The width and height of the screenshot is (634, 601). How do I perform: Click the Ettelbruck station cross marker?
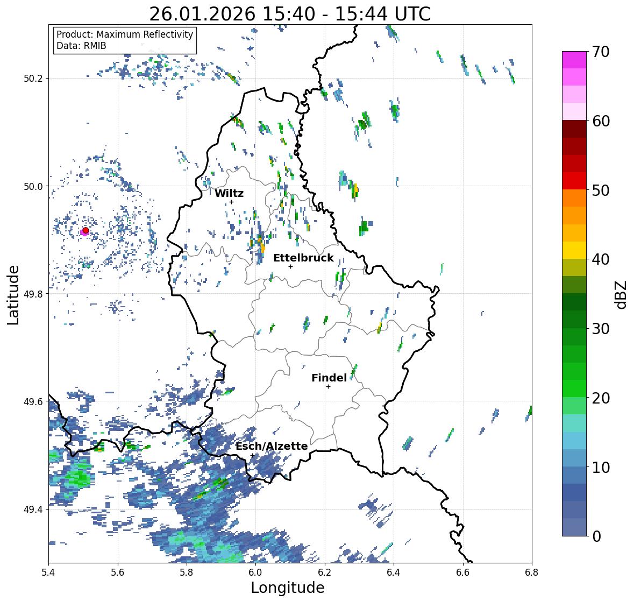coord(290,266)
